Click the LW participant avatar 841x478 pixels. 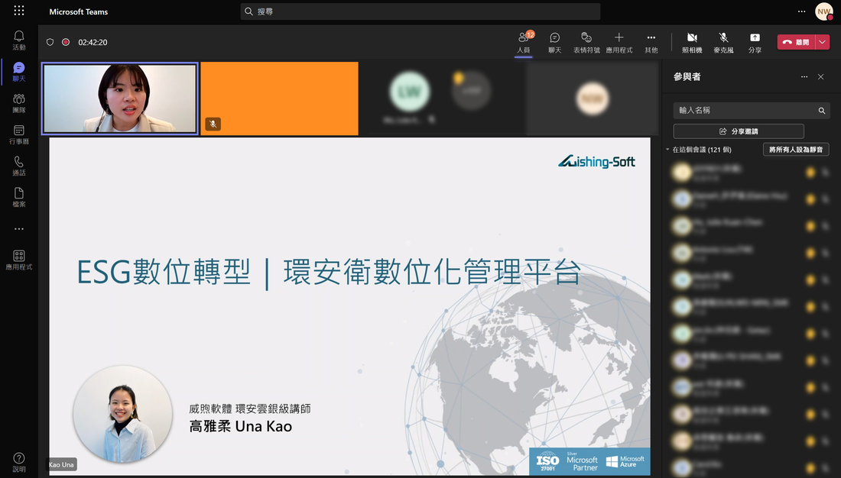click(410, 92)
